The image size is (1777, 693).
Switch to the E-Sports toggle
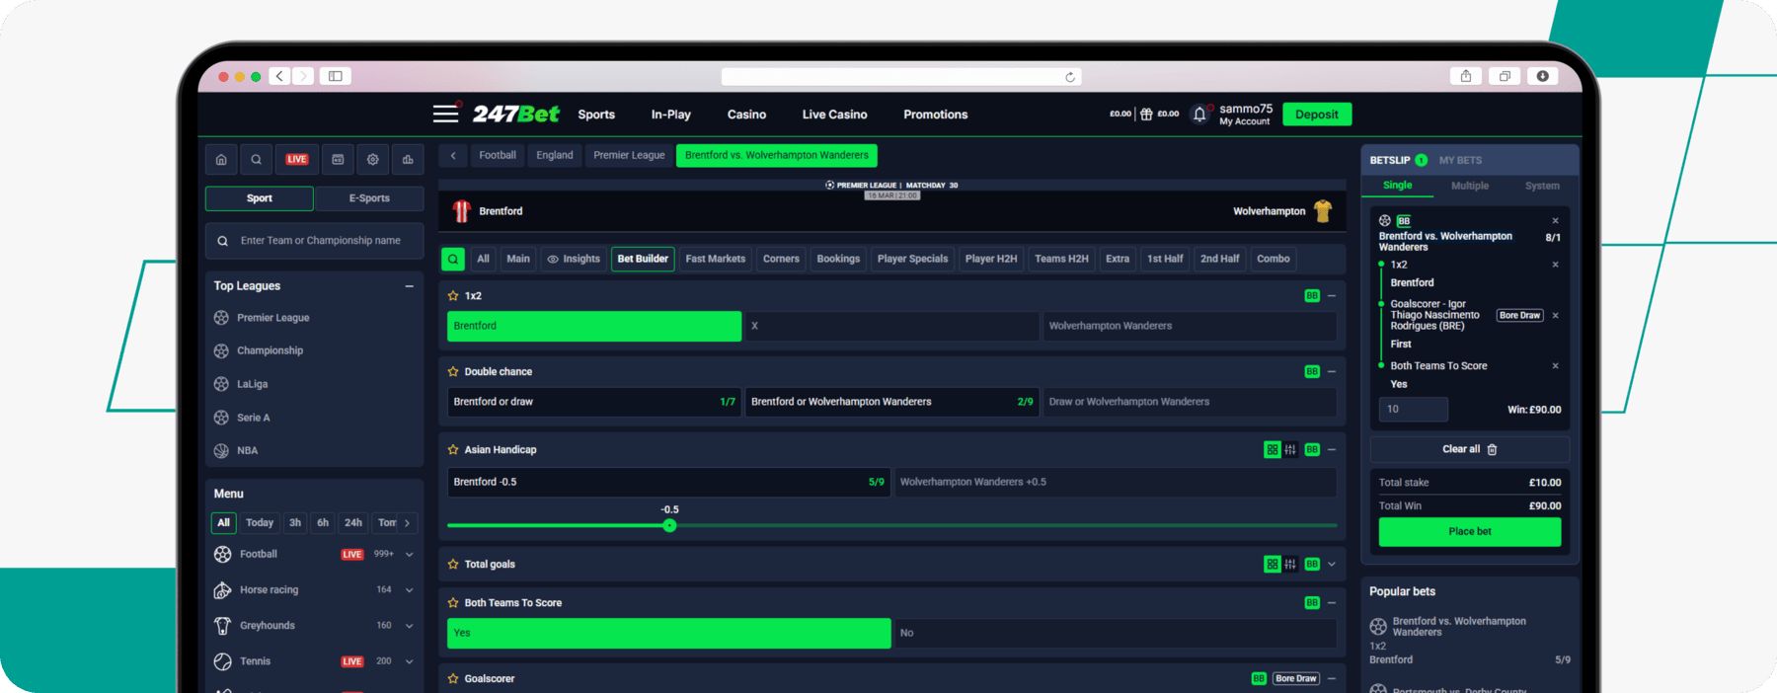[369, 198]
